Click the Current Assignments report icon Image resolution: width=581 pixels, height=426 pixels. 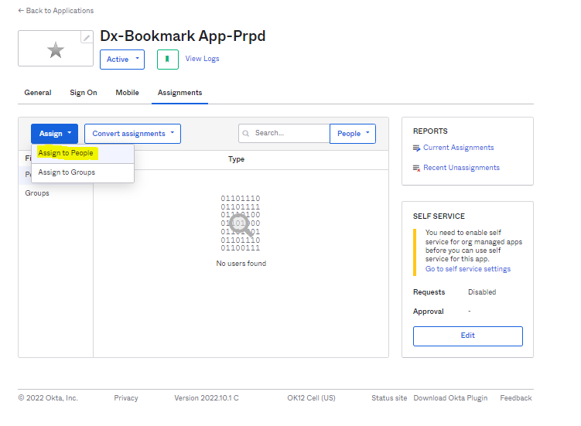click(417, 148)
